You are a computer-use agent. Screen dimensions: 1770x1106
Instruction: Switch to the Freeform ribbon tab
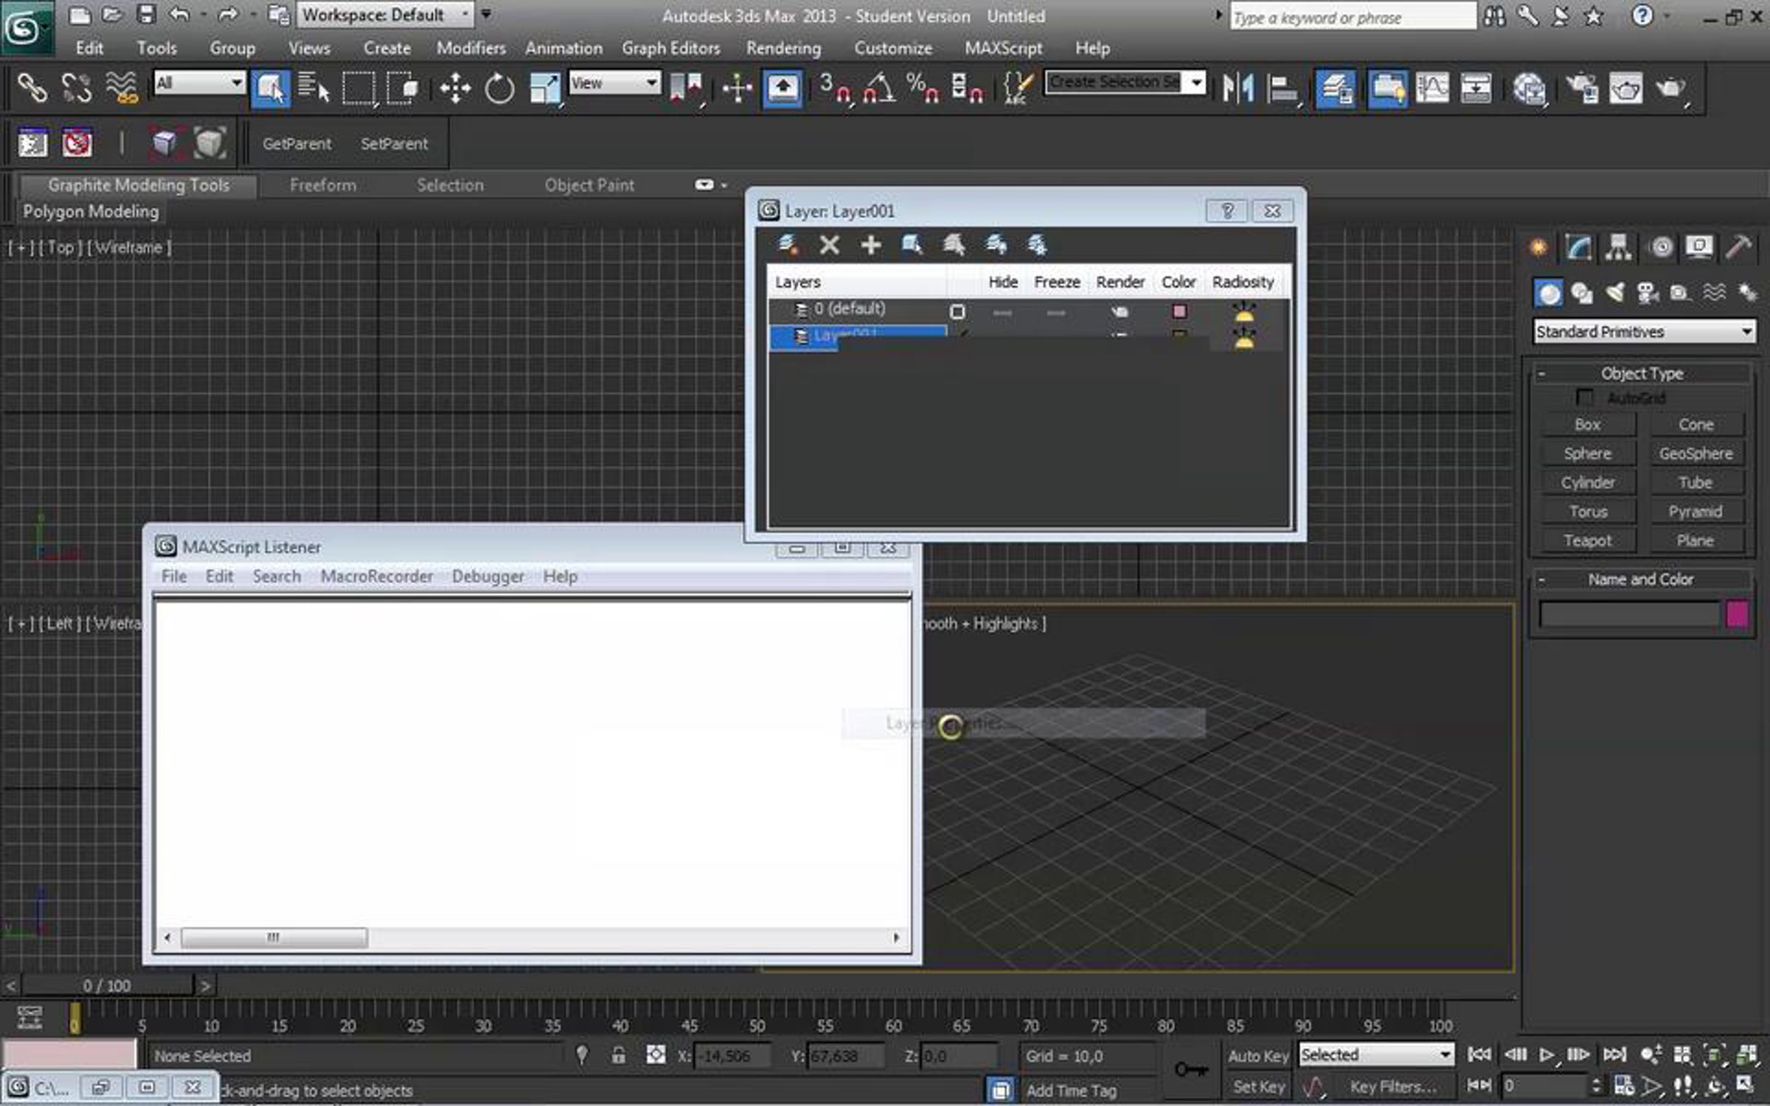[x=323, y=185]
